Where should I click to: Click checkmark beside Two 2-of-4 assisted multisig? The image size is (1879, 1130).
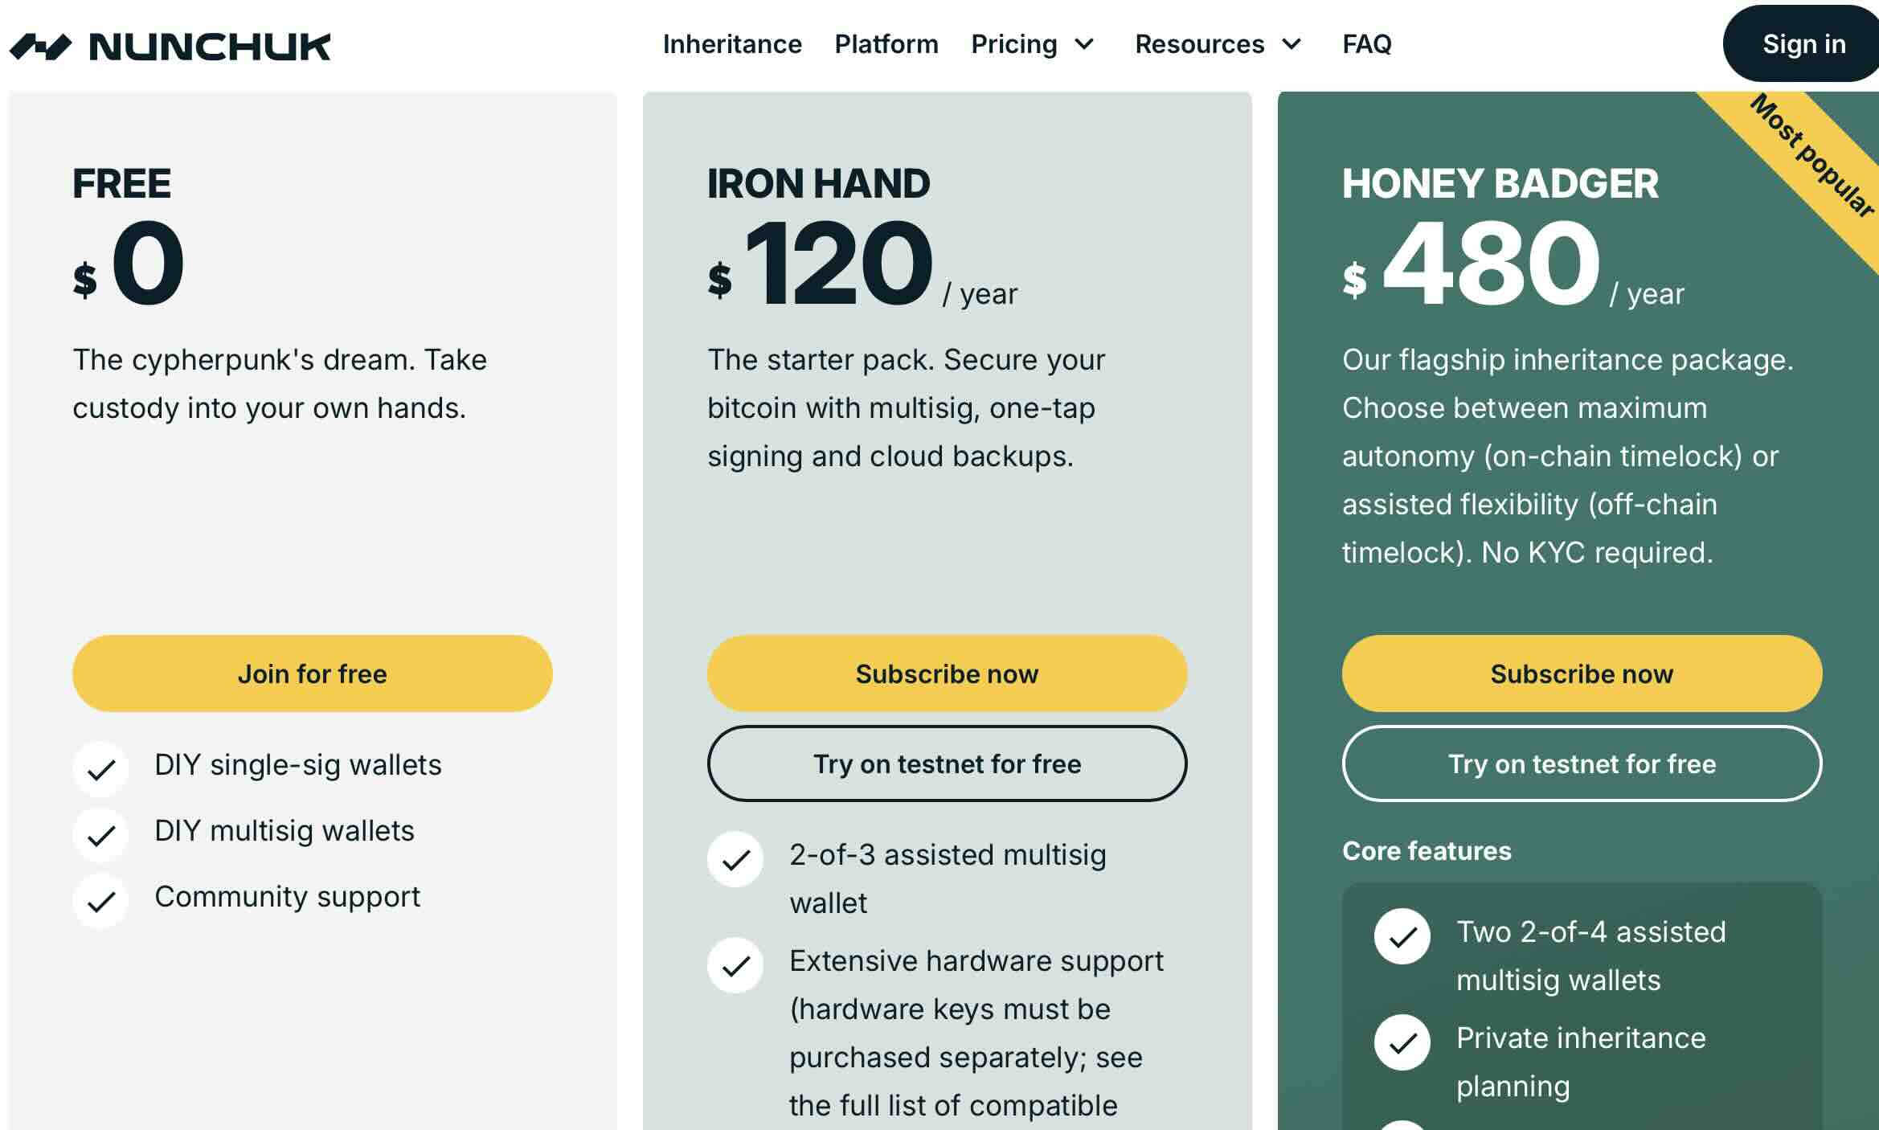click(1402, 937)
